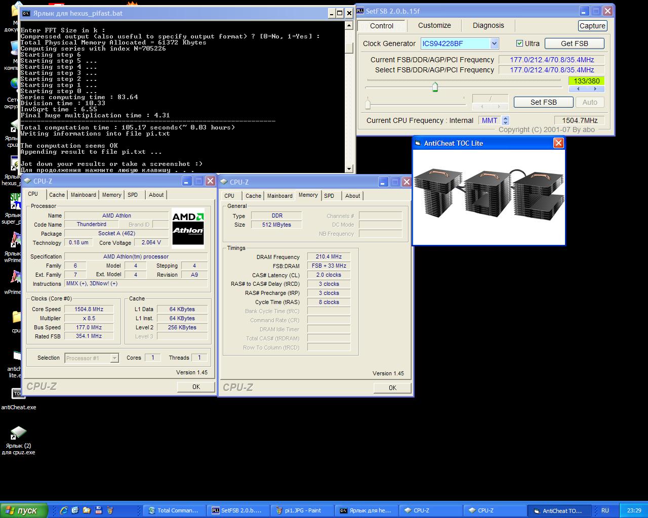Switch to 'Ярлык для he...' taskbar button
Screen dimensions: 648x518
(x=366, y=510)
